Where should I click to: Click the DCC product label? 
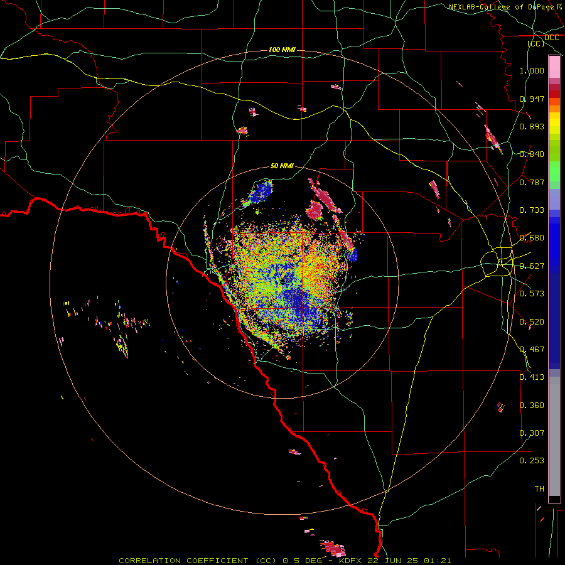pos(551,38)
